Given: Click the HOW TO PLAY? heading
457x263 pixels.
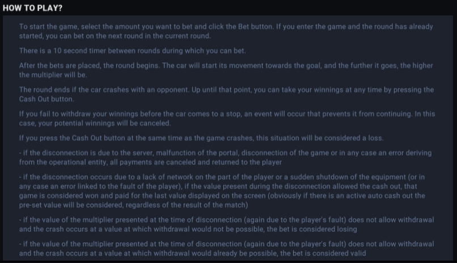Looking at the screenshot, I should [x=33, y=8].
